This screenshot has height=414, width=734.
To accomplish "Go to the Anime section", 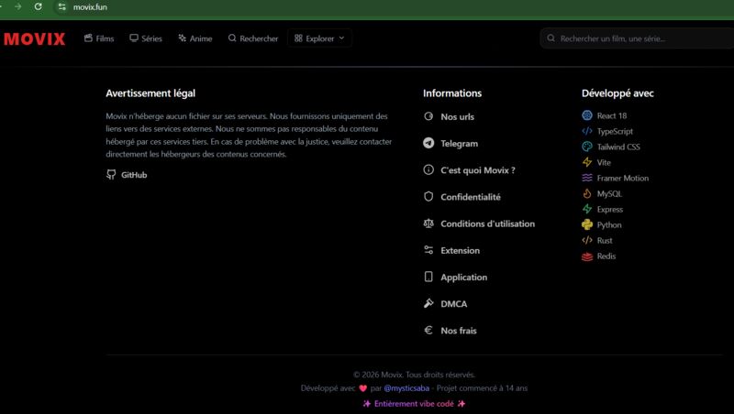I will coord(195,38).
